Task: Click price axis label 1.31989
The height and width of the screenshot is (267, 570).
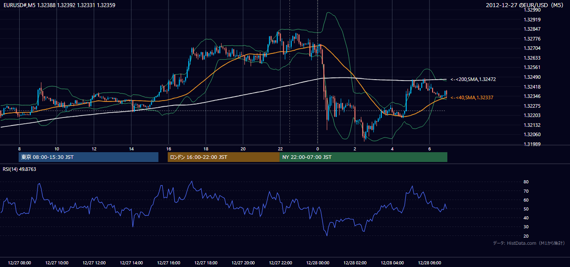Action: point(533,144)
